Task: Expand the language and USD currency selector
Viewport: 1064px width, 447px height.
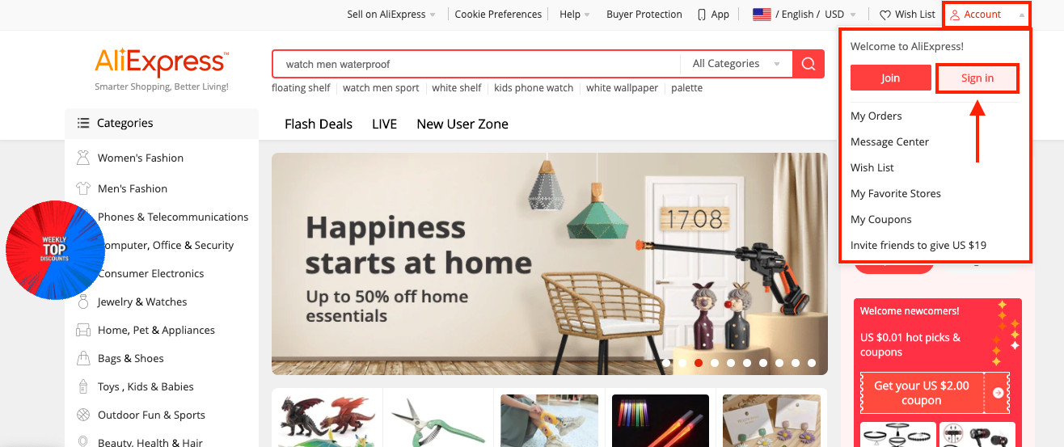Action: click(x=804, y=15)
